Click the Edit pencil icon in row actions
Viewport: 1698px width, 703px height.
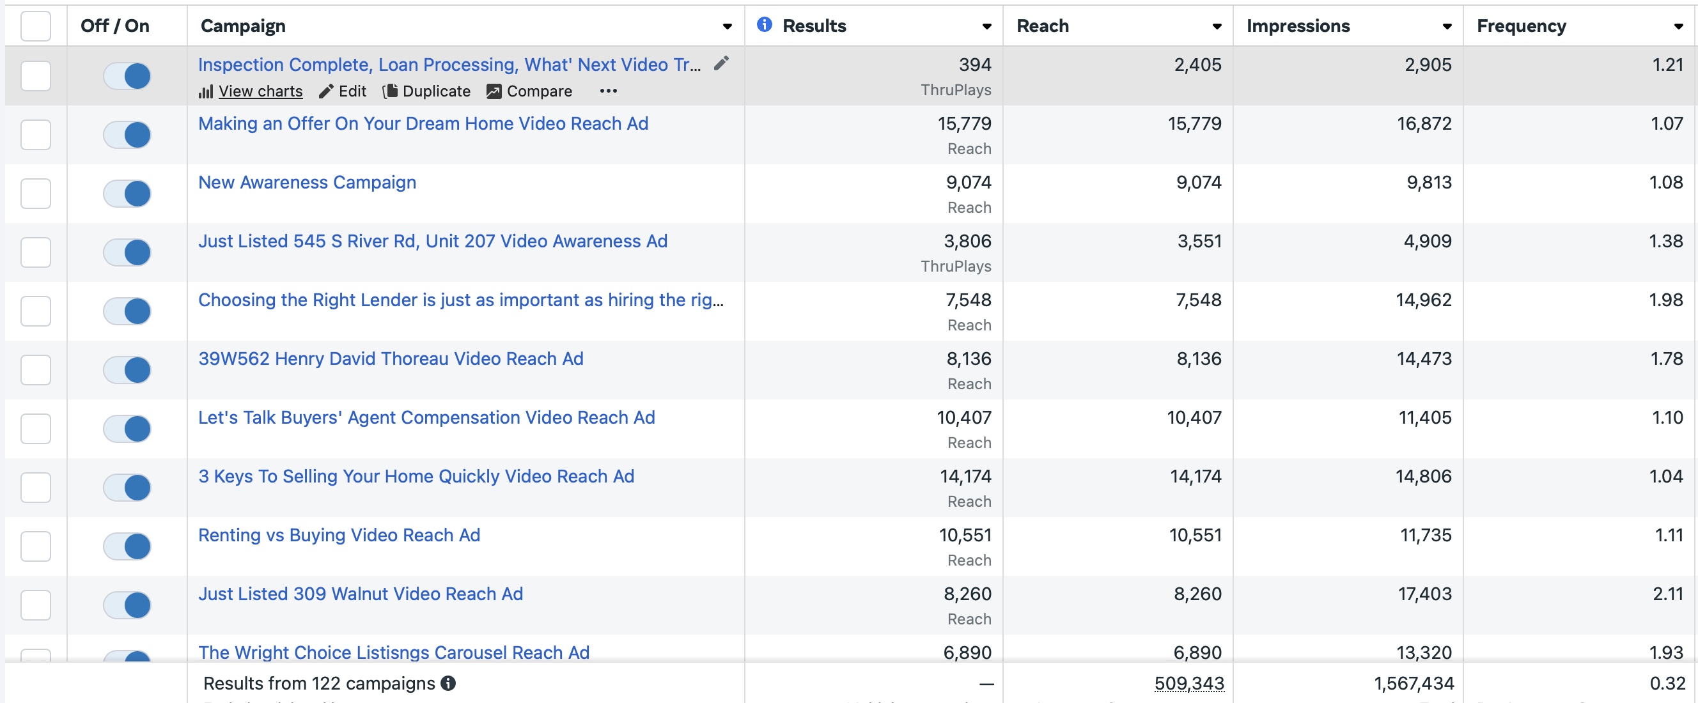[325, 91]
